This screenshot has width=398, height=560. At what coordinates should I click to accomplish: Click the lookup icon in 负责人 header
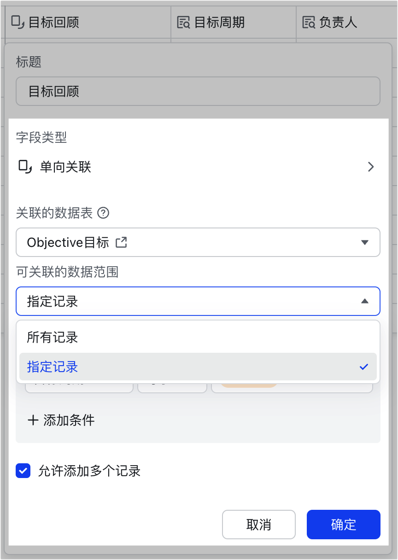click(x=309, y=22)
